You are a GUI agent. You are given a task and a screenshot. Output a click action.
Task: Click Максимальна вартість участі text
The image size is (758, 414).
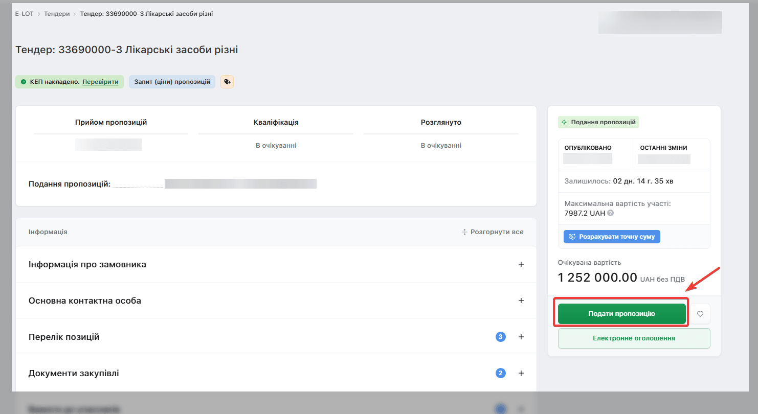617,203
